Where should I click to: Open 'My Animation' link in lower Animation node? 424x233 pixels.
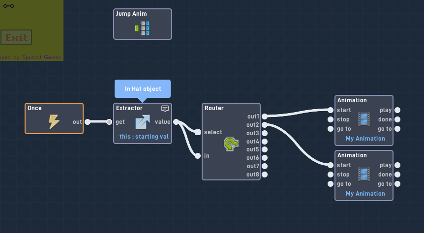(x=365, y=194)
